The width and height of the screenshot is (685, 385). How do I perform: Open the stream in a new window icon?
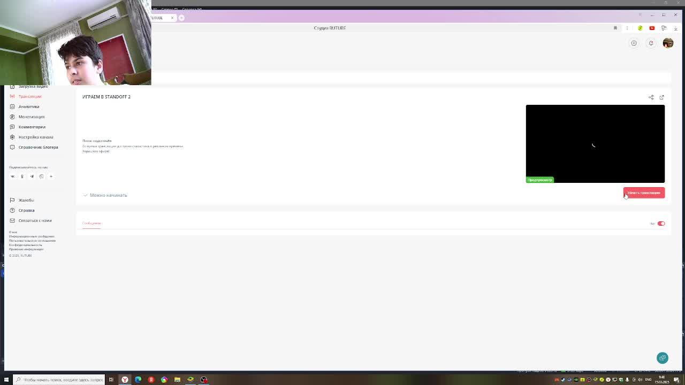tap(661, 97)
